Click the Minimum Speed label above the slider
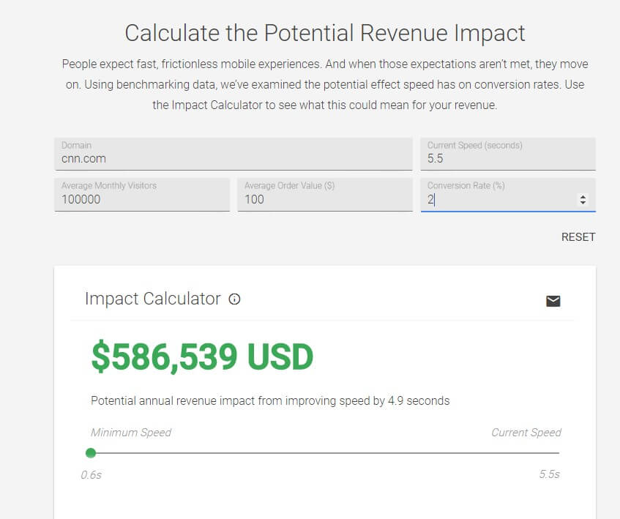This screenshot has height=519, width=620. 130,433
